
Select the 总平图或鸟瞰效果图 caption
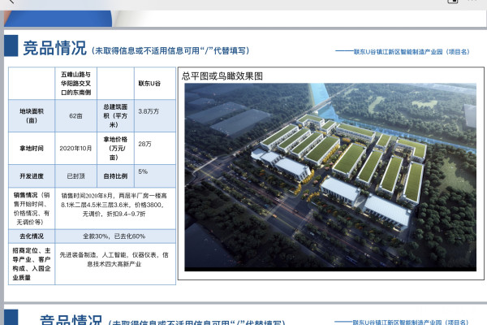(x=222, y=76)
